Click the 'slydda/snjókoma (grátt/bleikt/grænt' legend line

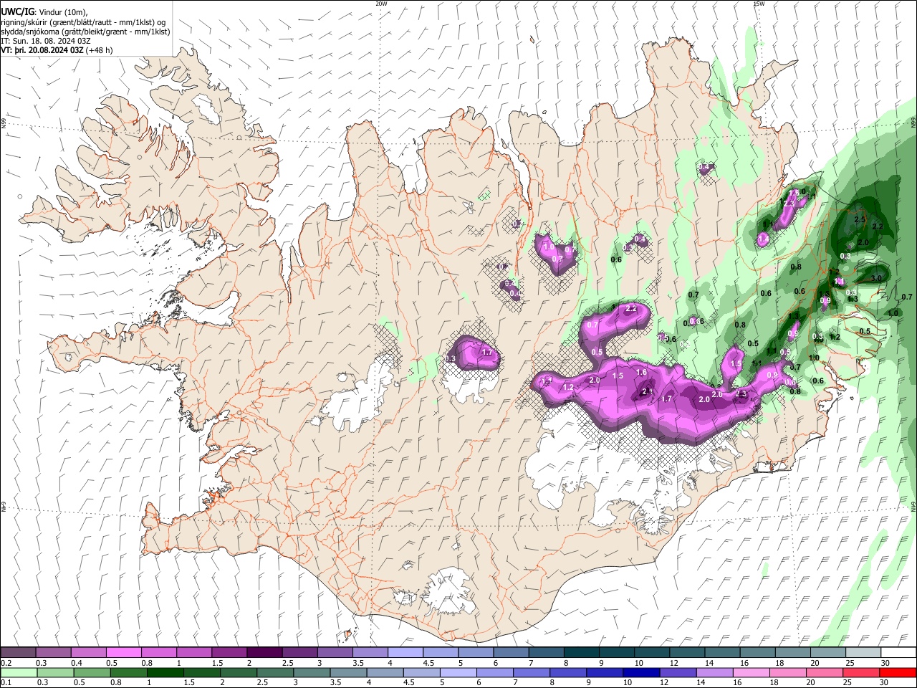click(x=86, y=32)
